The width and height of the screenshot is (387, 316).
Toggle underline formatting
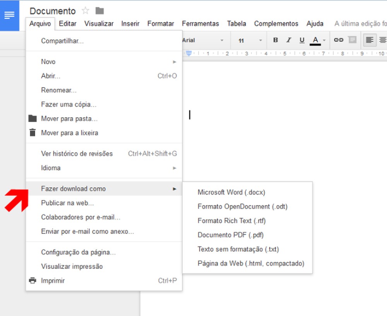[302, 40]
